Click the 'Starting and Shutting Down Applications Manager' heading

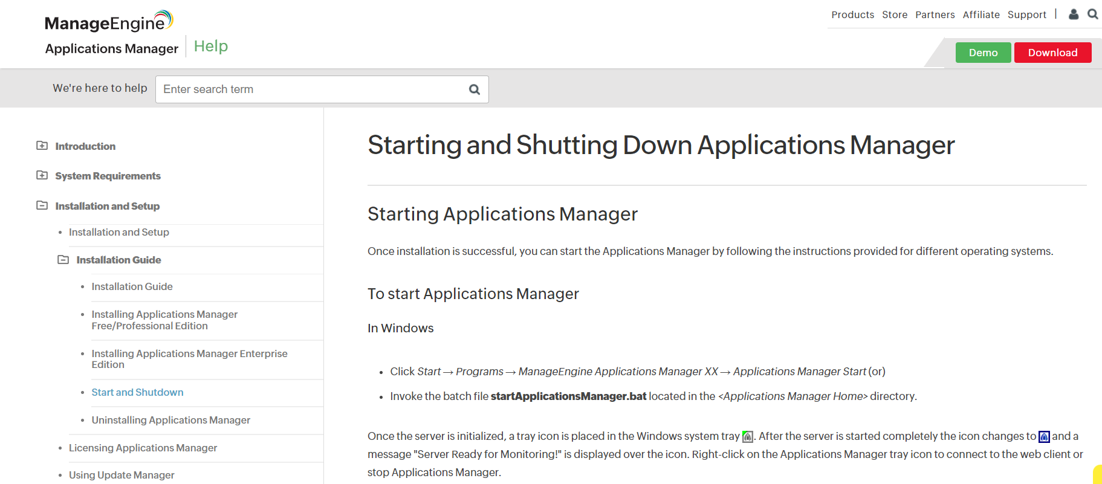pyautogui.click(x=661, y=145)
